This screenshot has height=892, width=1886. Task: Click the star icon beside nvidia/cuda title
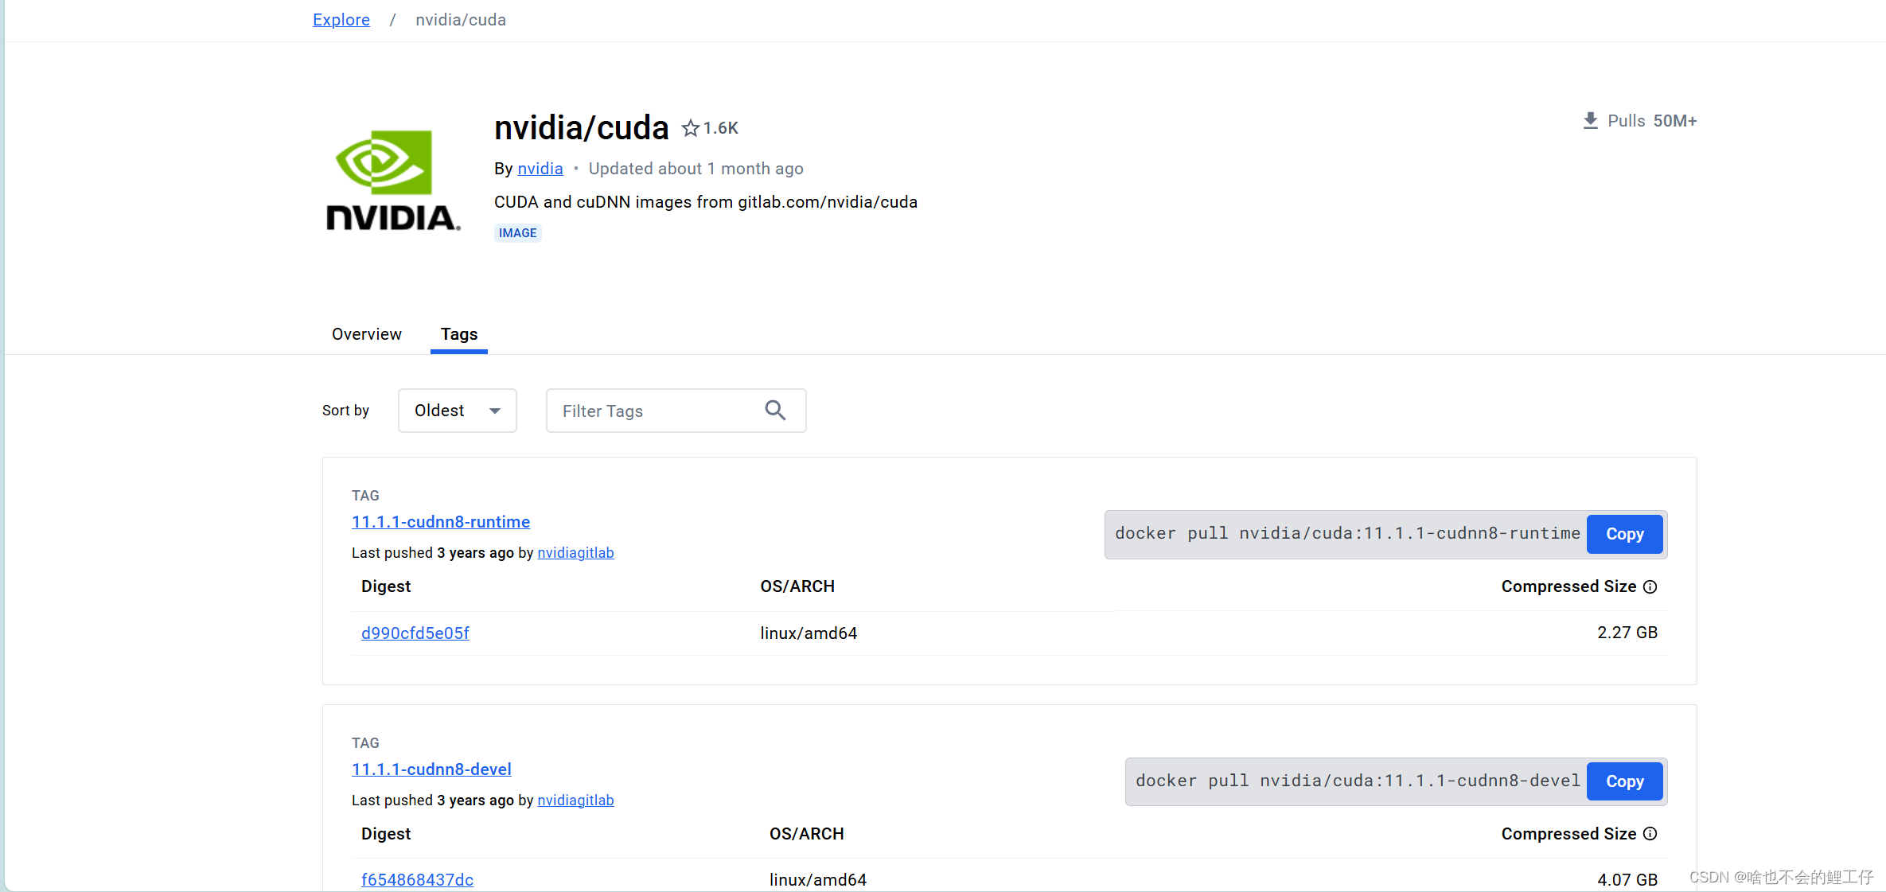click(x=689, y=127)
